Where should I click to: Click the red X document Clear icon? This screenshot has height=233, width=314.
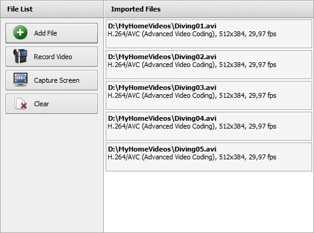[x=21, y=103]
